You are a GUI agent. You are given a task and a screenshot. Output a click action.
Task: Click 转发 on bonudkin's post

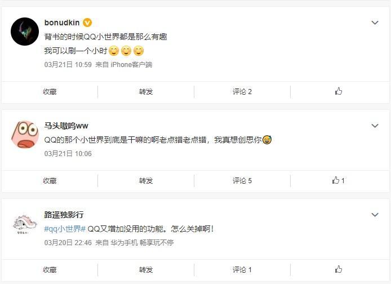pyautogui.click(x=146, y=91)
